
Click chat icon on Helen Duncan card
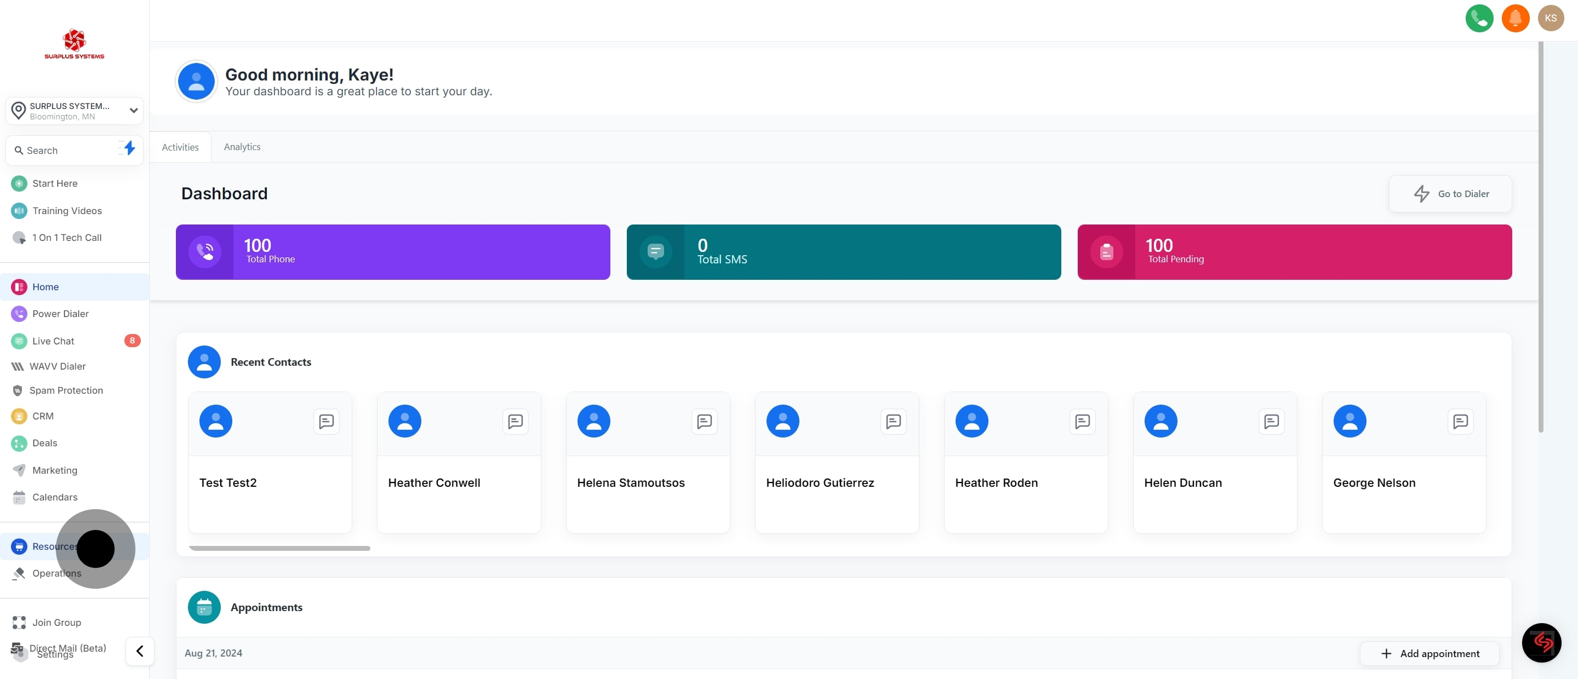pyautogui.click(x=1271, y=421)
